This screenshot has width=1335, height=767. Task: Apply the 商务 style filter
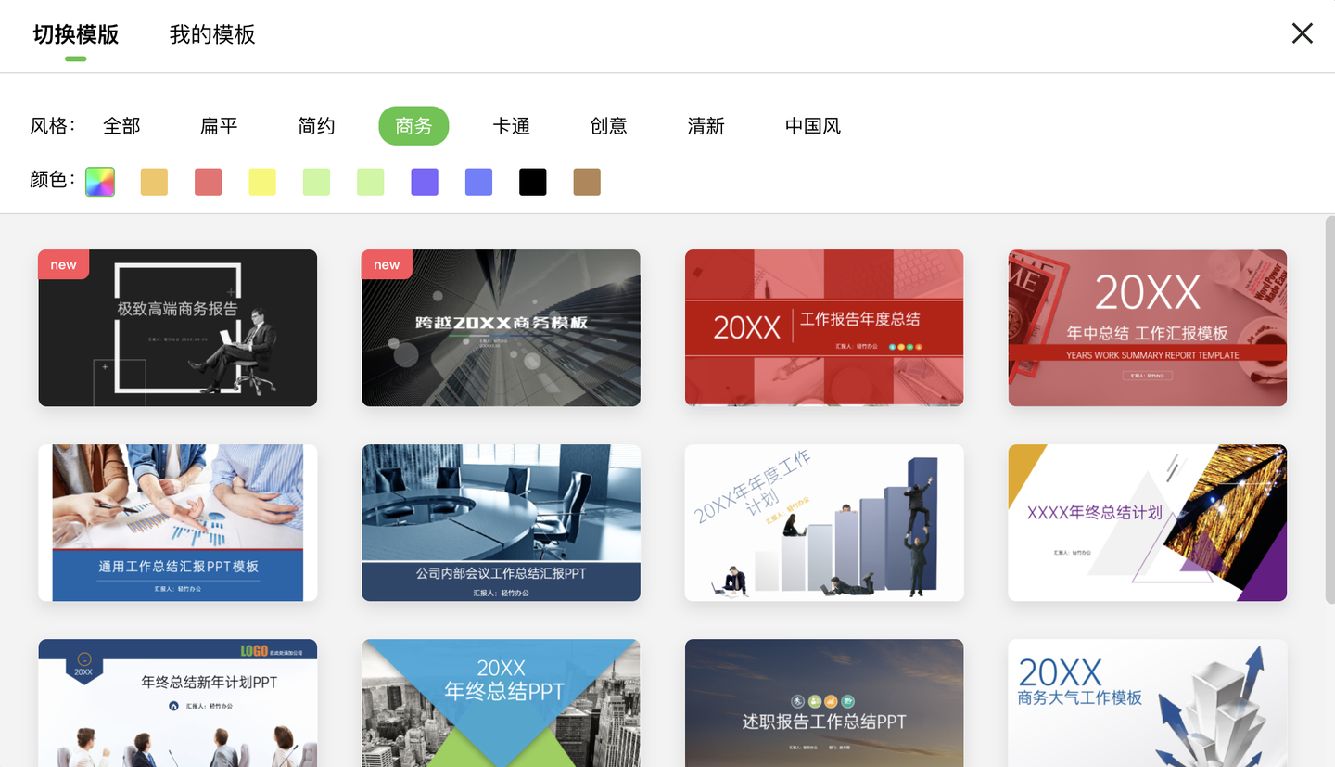(x=413, y=126)
